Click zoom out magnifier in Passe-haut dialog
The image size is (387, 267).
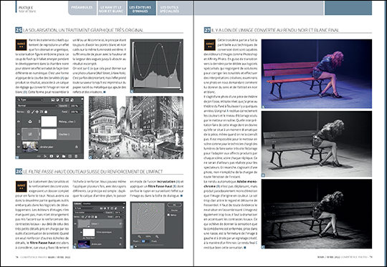point(140,236)
